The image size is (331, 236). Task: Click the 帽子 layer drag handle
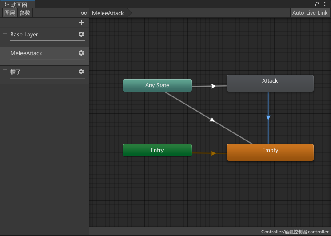5,71
